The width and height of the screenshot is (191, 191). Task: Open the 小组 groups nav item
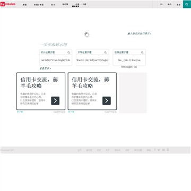[x=77, y=4]
